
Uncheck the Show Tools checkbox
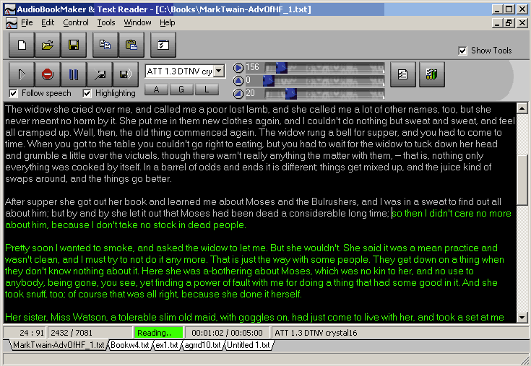[x=462, y=51]
